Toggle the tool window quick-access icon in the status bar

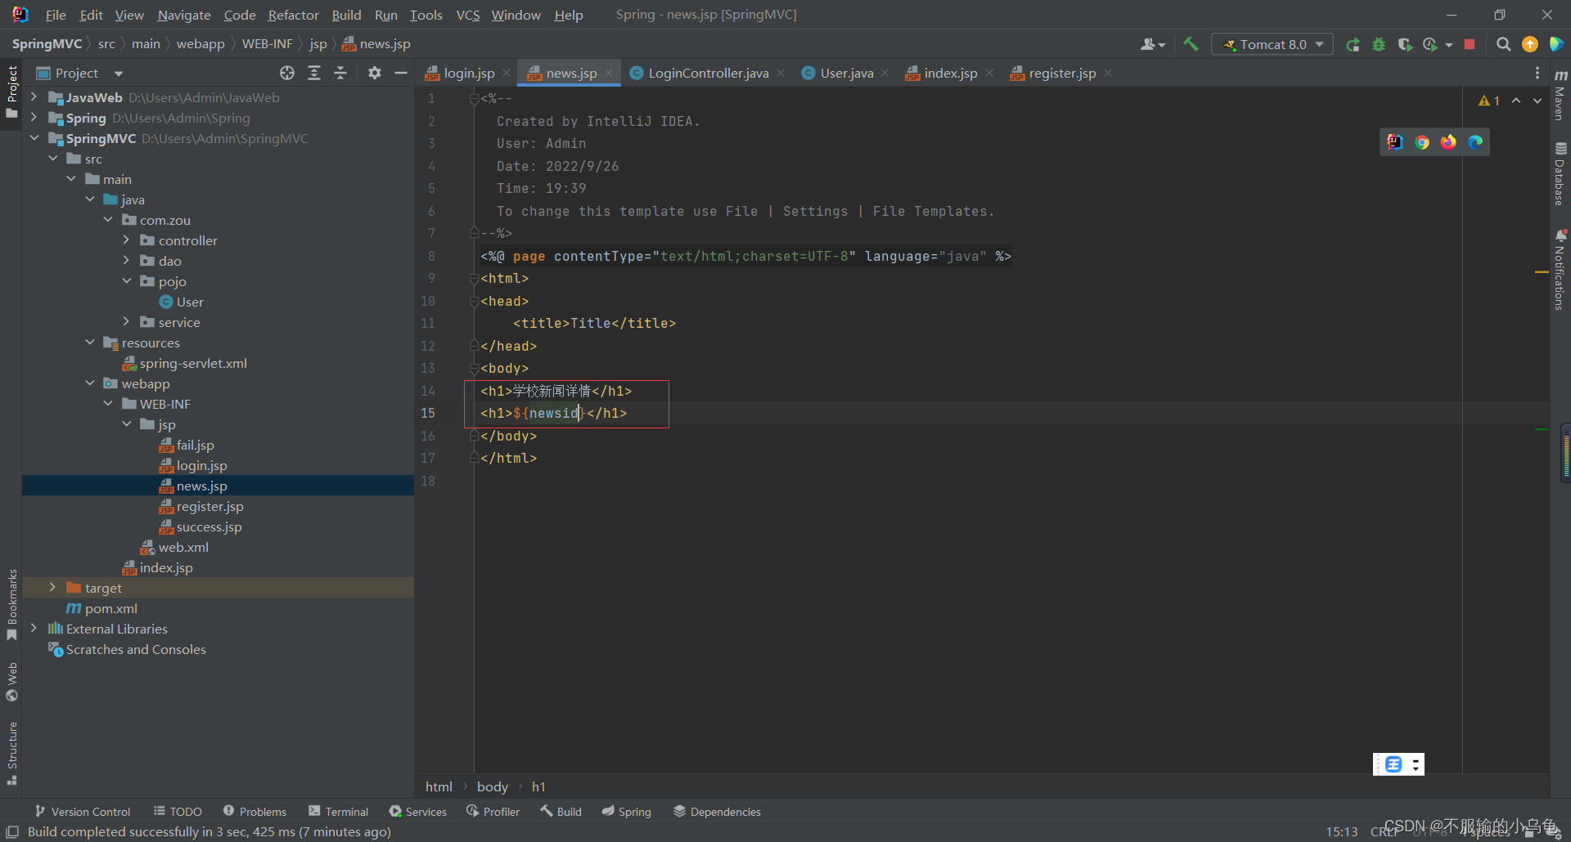coord(12,831)
